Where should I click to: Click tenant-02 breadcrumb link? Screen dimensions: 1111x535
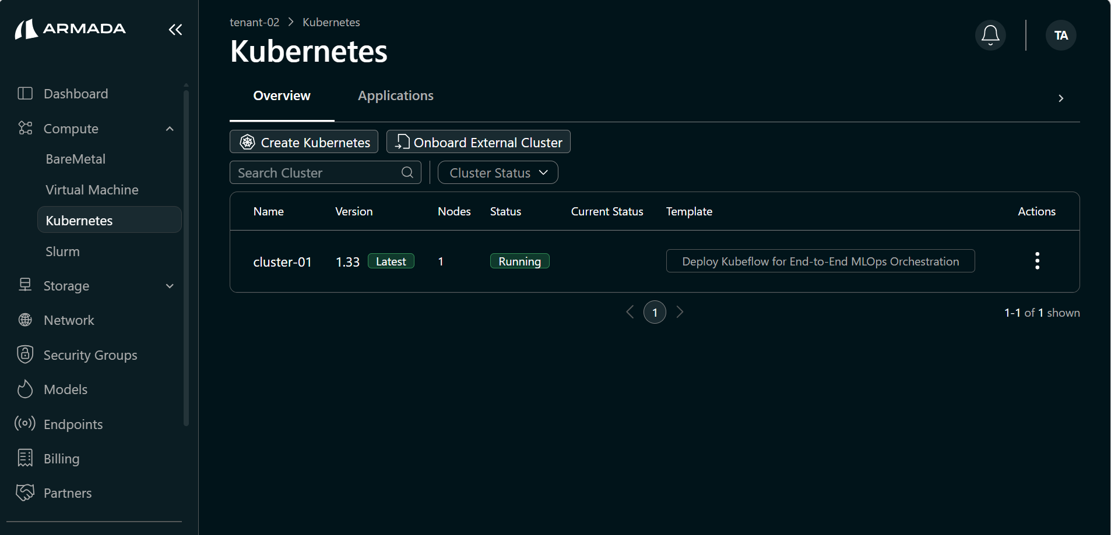tap(254, 22)
